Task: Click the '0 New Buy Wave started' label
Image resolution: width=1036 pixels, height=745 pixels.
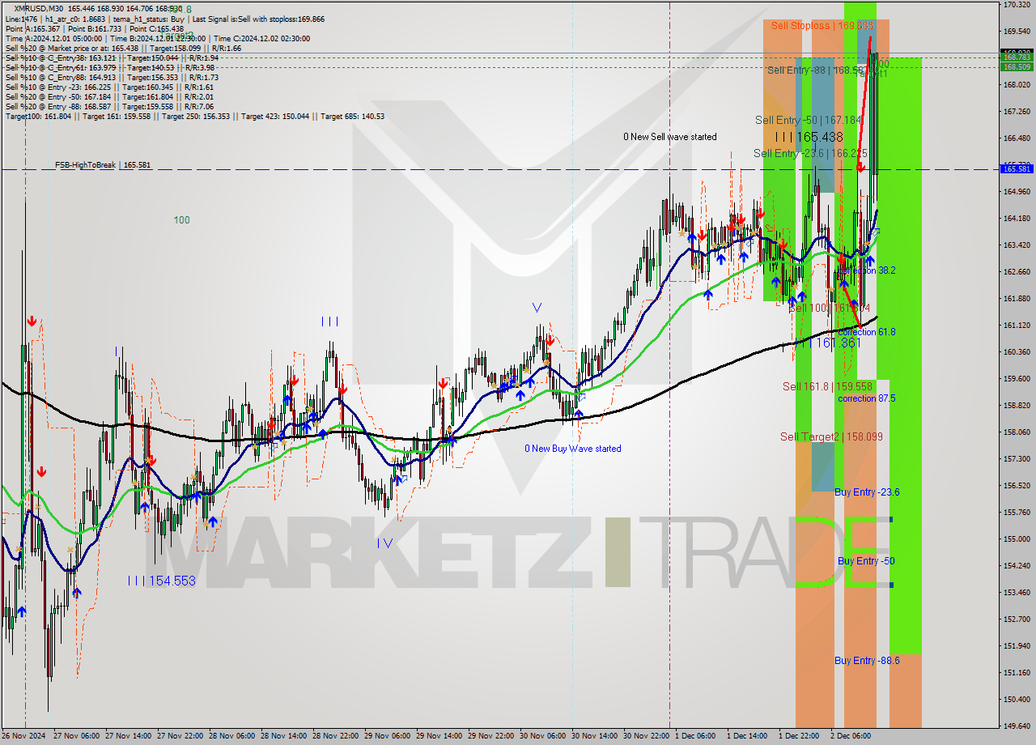Action: 573,449
